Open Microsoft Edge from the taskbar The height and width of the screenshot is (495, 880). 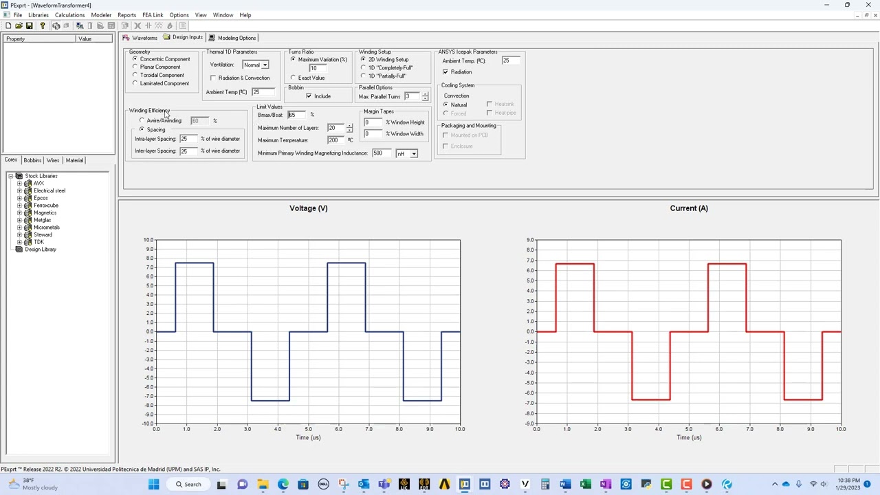coord(283,485)
